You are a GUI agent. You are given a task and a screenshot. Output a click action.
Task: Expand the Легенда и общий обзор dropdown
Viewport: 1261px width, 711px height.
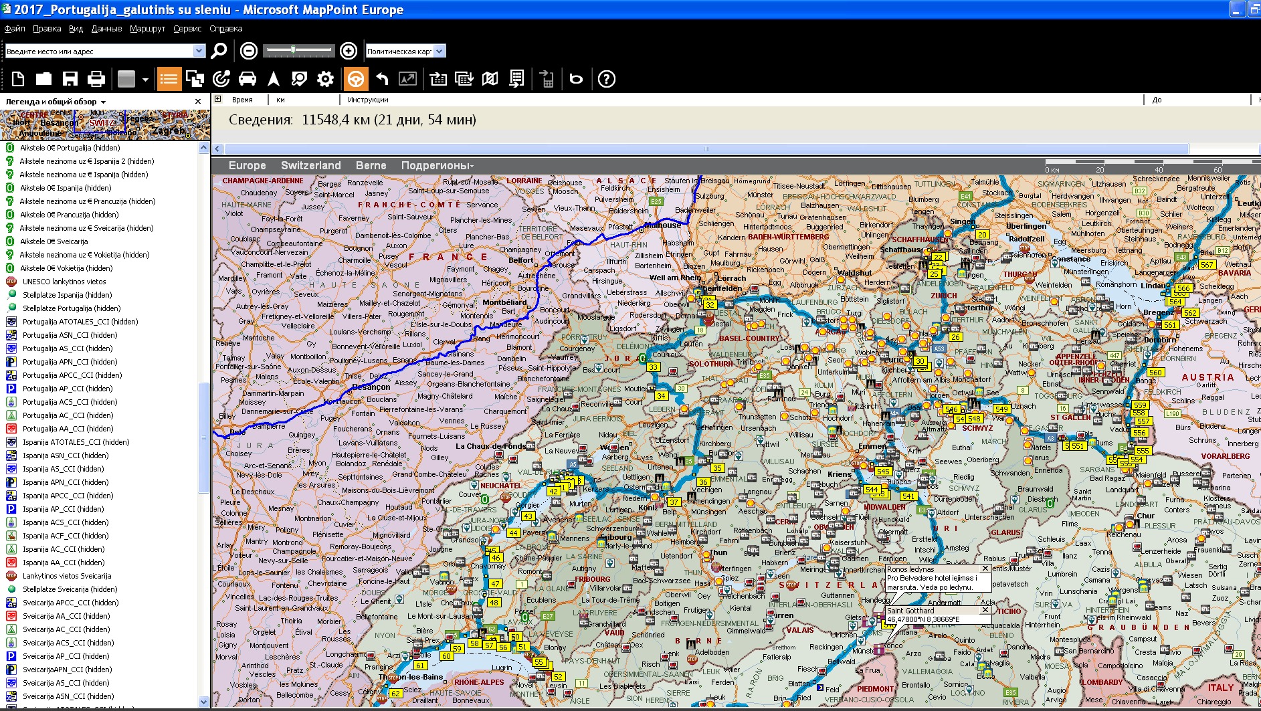pos(104,102)
